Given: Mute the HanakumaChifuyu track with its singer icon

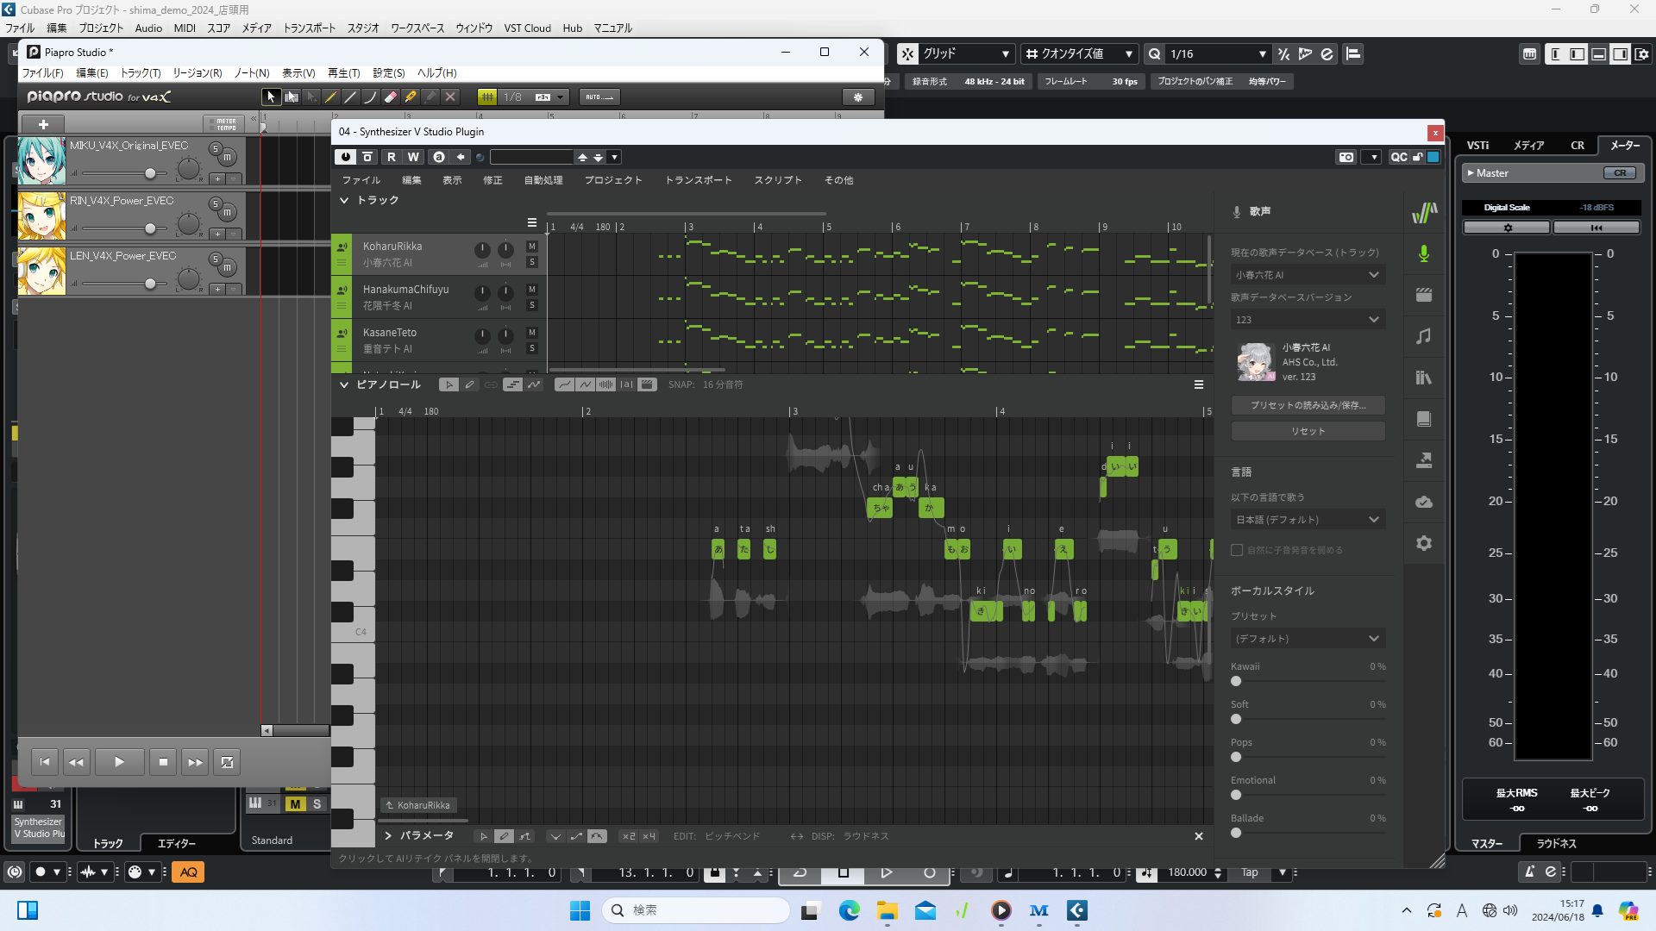Looking at the screenshot, I should [x=342, y=291].
